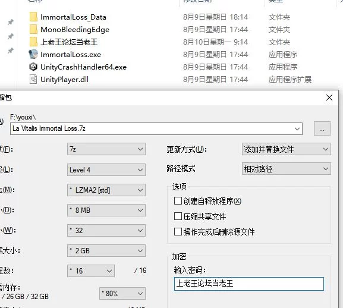Toggle 压缩共享文件 checkbox
Image resolution: width=343 pixels, height=308 pixels.
pyautogui.click(x=178, y=216)
